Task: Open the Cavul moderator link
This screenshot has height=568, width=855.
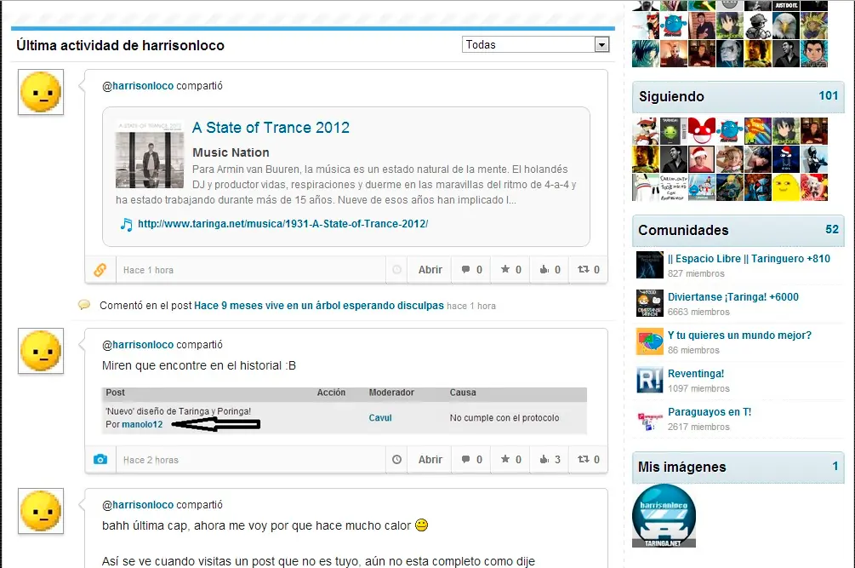Action: click(x=380, y=418)
